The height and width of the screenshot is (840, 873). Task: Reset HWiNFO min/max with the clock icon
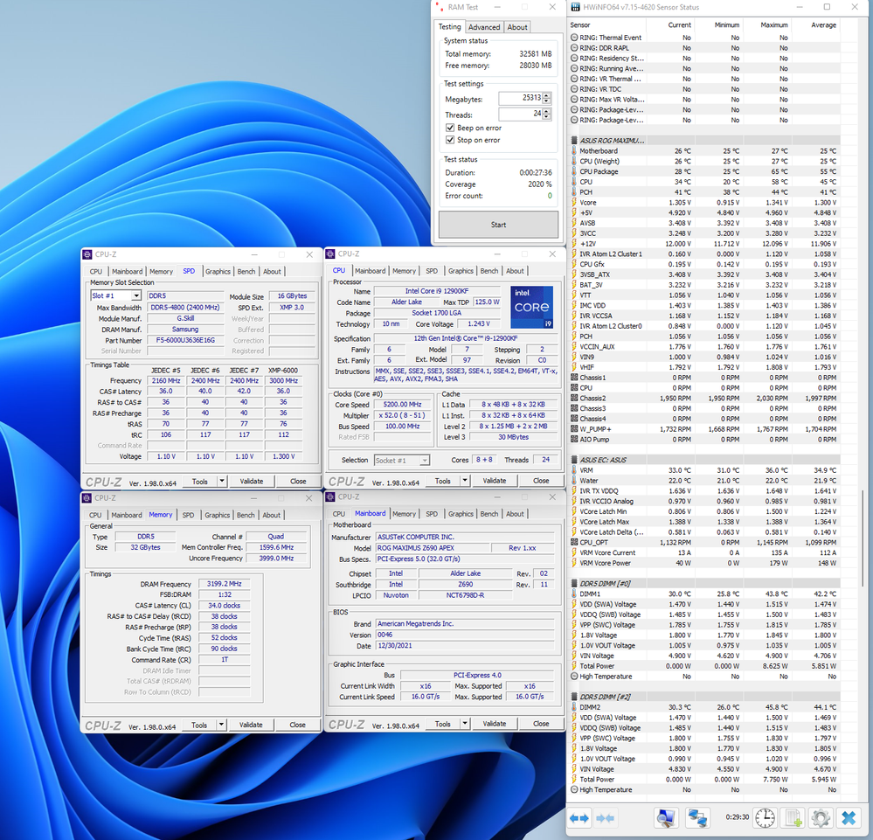pyautogui.click(x=765, y=818)
